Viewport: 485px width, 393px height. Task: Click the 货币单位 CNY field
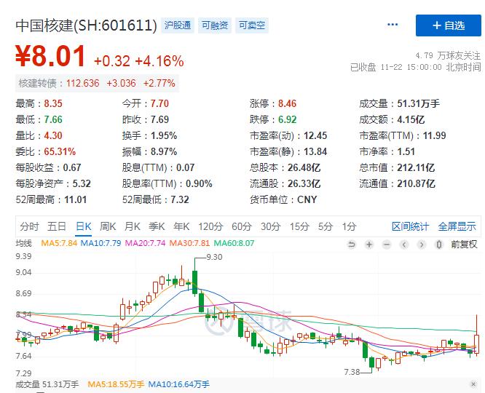click(283, 199)
